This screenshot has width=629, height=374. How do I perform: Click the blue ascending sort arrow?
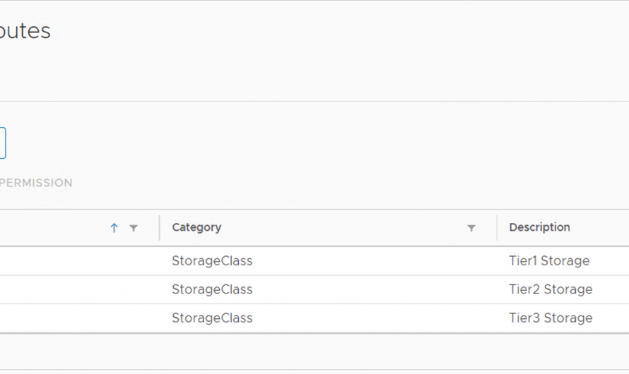[114, 228]
